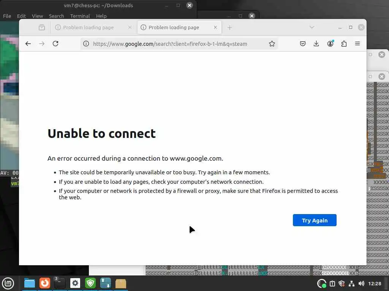Close the vm7@chess-pc Downloads terminal window

tap(190, 5)
